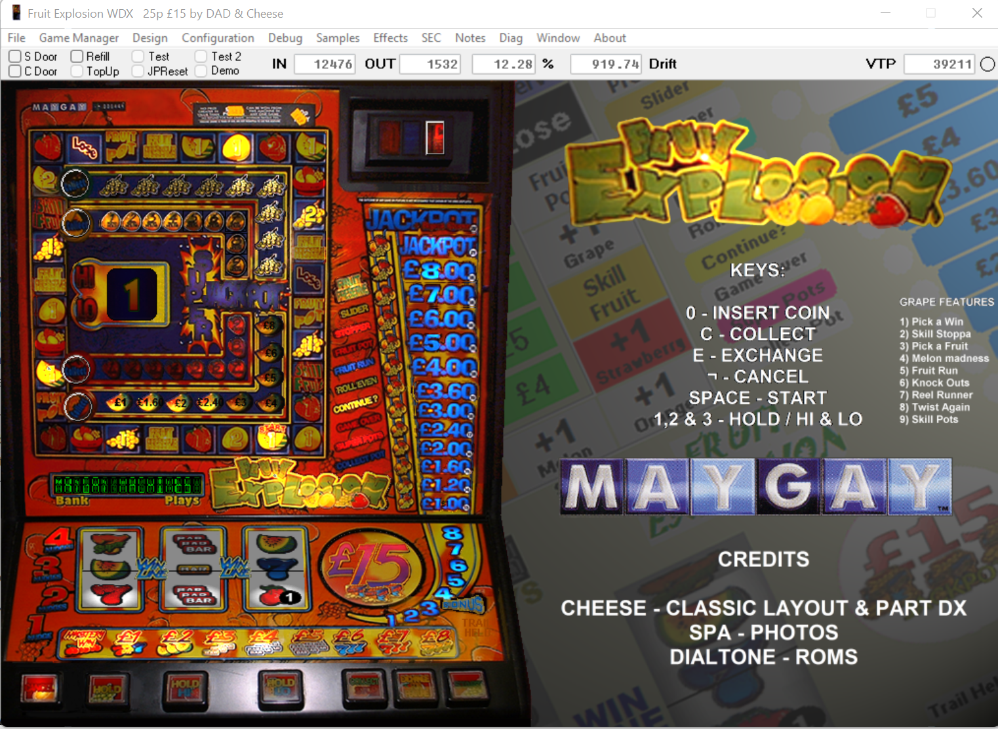Open the Configuration menu
This screenshot has height=729, width=998.
pyautogui.click(x=218, y=37)
